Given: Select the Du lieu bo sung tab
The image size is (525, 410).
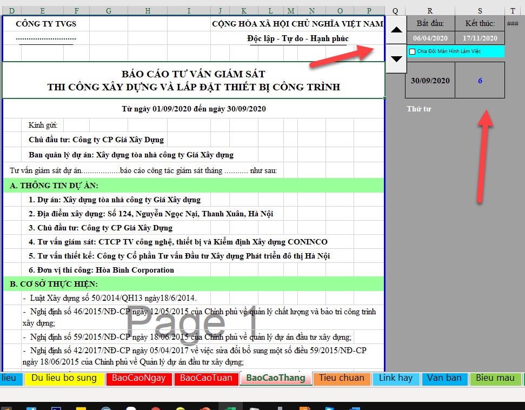Looking at the screenshot, I should click(x=64, y=378).
